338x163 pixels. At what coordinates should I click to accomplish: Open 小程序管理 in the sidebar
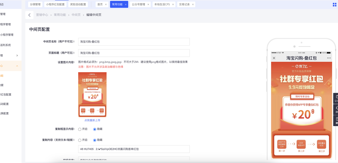(7, 35)
